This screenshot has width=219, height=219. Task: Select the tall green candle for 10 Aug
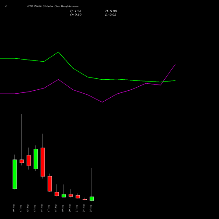(x=14, y=174)
